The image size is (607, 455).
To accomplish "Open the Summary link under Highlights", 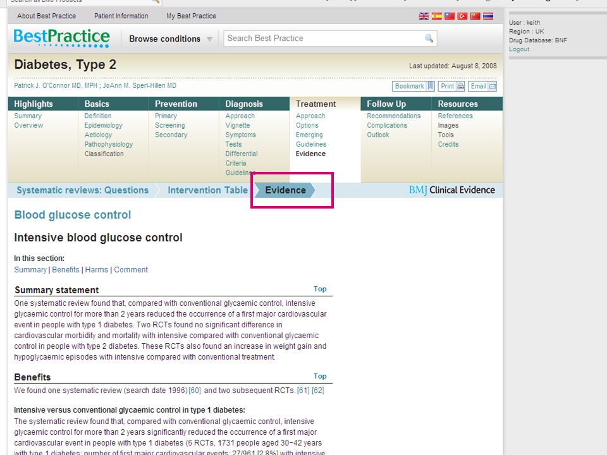I will click(28, 116).
